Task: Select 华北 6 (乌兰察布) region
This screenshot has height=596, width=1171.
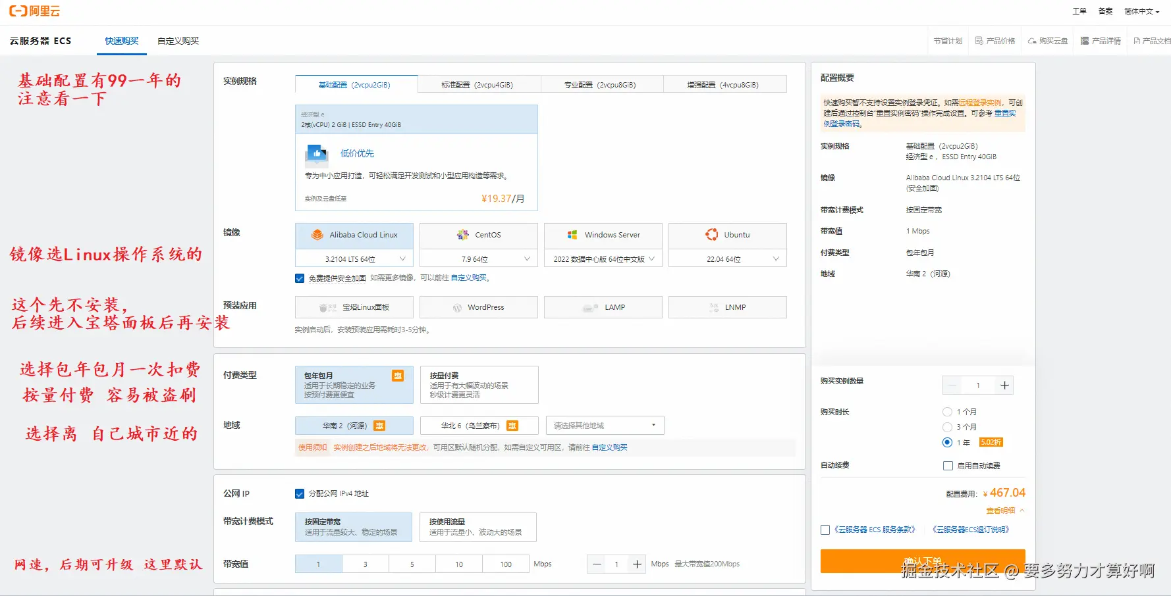Action: pos(479,426)
